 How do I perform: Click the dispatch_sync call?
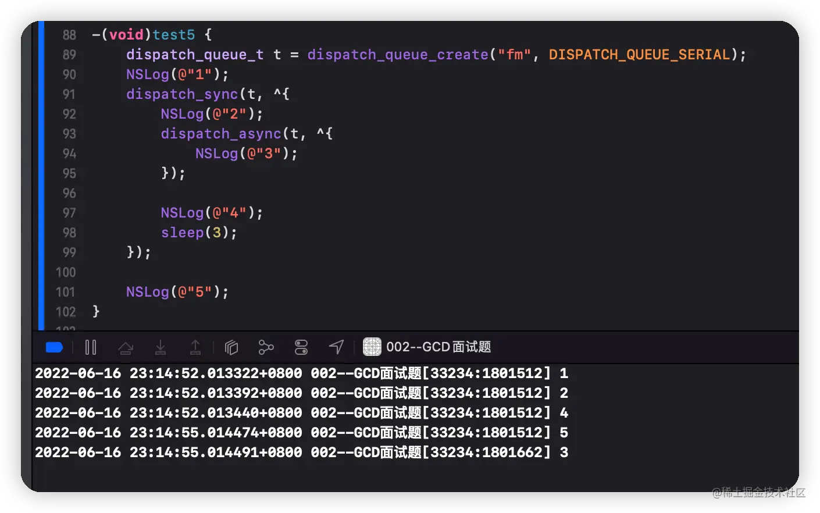[182, 94]
